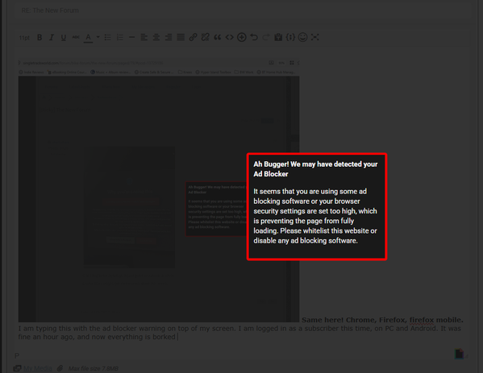Insert a numbered list
The width and height of the screenshot is (483, 373).
120,38
